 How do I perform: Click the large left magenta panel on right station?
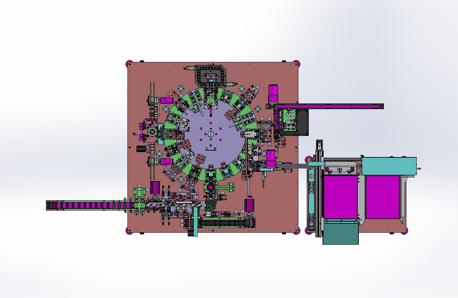(x=340, y=197)
